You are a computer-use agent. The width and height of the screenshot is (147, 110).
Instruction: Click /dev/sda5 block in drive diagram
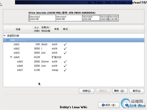(91, 18)
